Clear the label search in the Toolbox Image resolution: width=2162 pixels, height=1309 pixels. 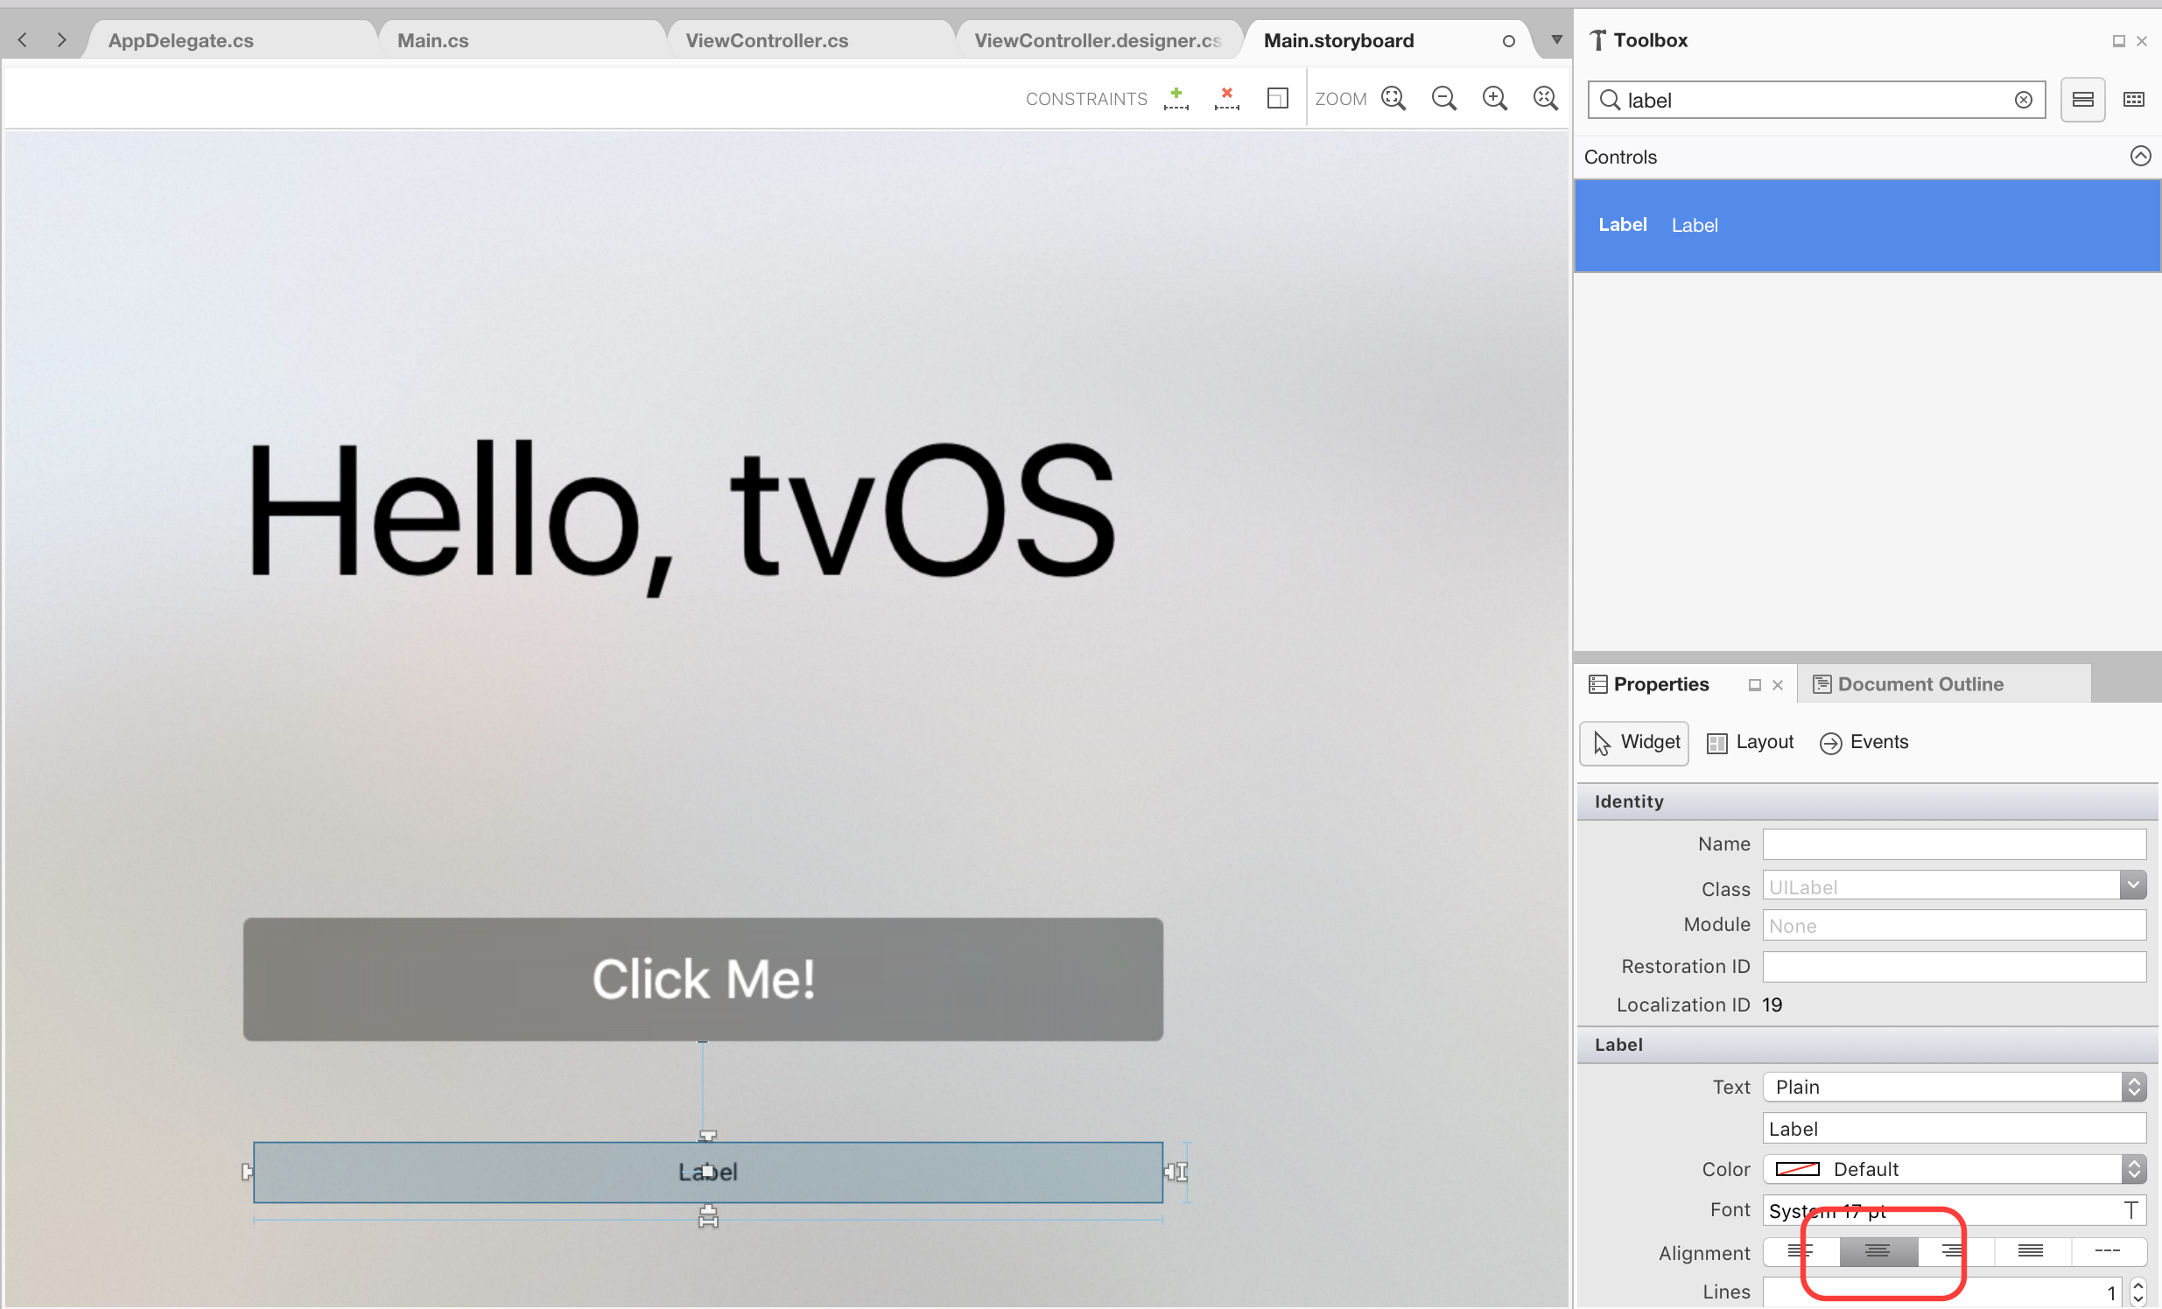click(2025, 99)
